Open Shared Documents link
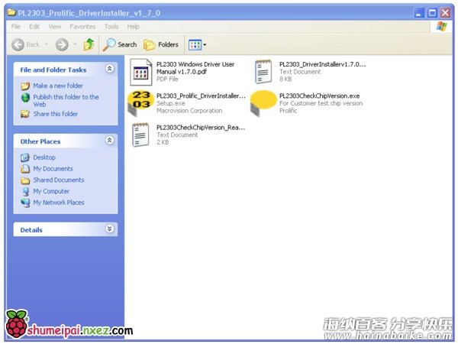This screenshot has width=458, height=344. (59, 180)
